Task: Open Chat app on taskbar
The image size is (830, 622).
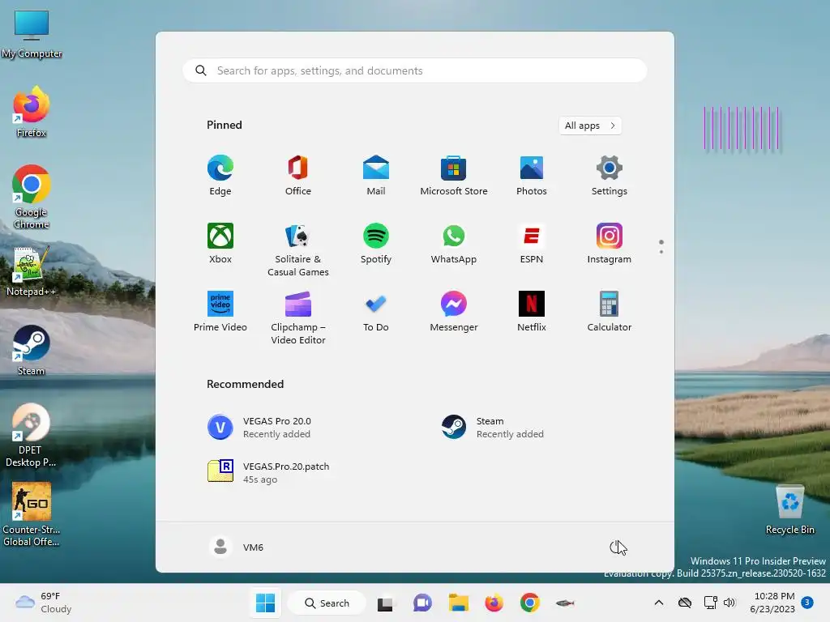Action: (x=421, y=603)
